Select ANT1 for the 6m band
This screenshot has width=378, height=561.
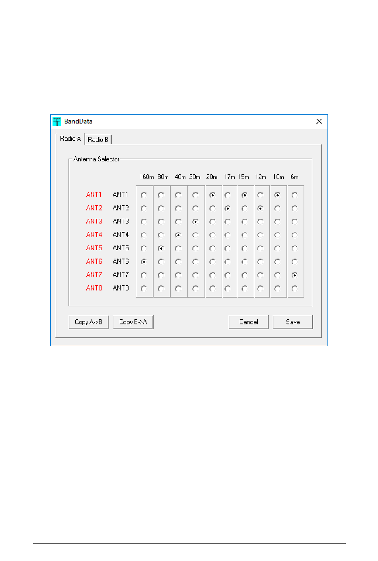294,195
